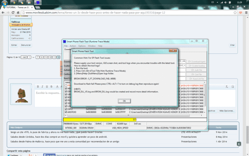The image size is (249, 156).
Task: Close the Smart Phone Flash Tool error dialog
Action: [x=173, y=51]
